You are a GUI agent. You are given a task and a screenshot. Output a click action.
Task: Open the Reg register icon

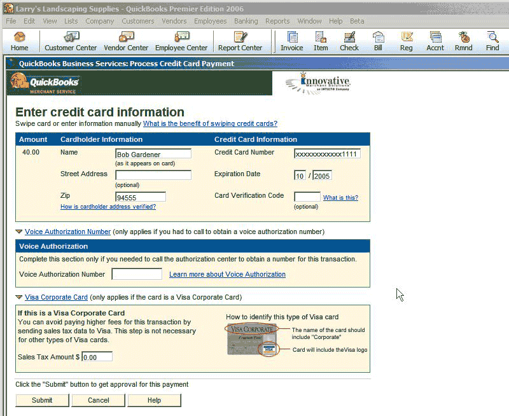406,41
